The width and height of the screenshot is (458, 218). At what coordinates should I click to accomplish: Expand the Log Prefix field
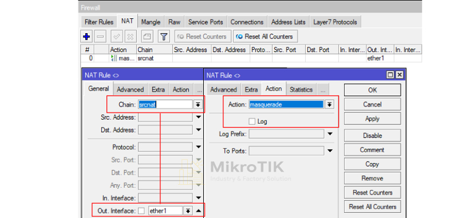330,134
